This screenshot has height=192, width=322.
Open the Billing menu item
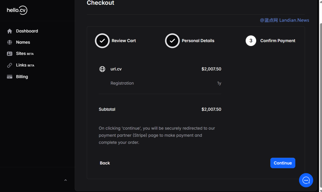pos(22,77)
